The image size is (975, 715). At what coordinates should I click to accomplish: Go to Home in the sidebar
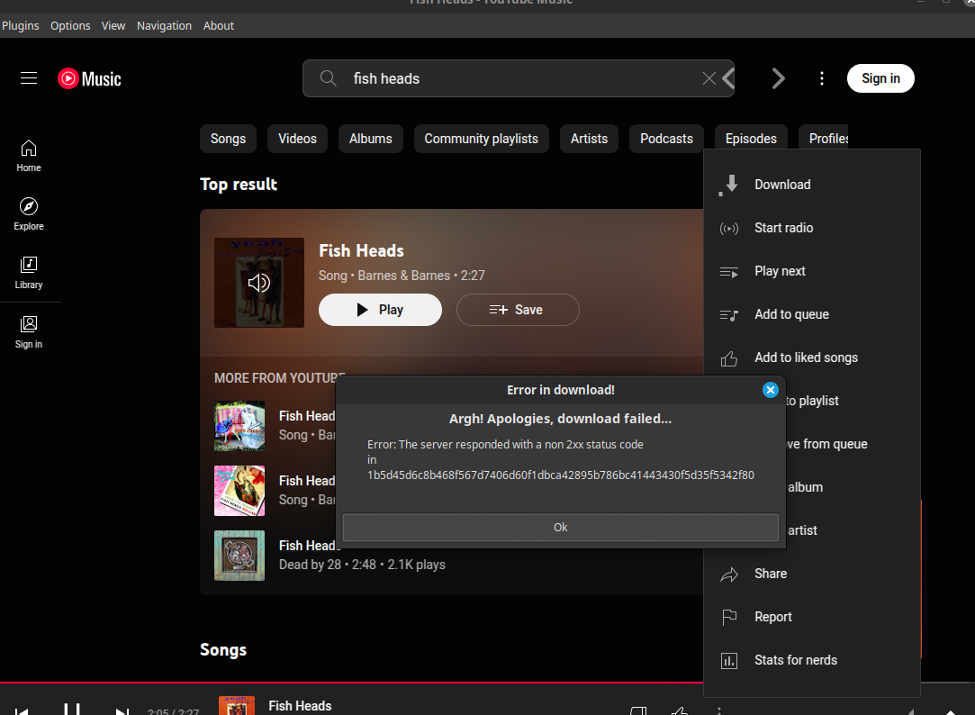point(29,156)
